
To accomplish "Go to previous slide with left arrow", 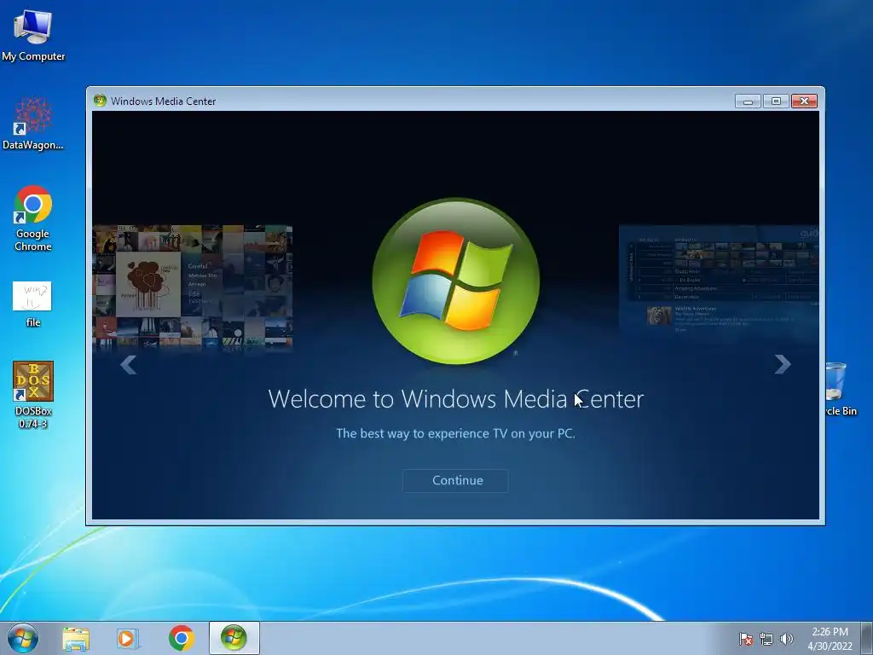I will (x=129, y=365).
